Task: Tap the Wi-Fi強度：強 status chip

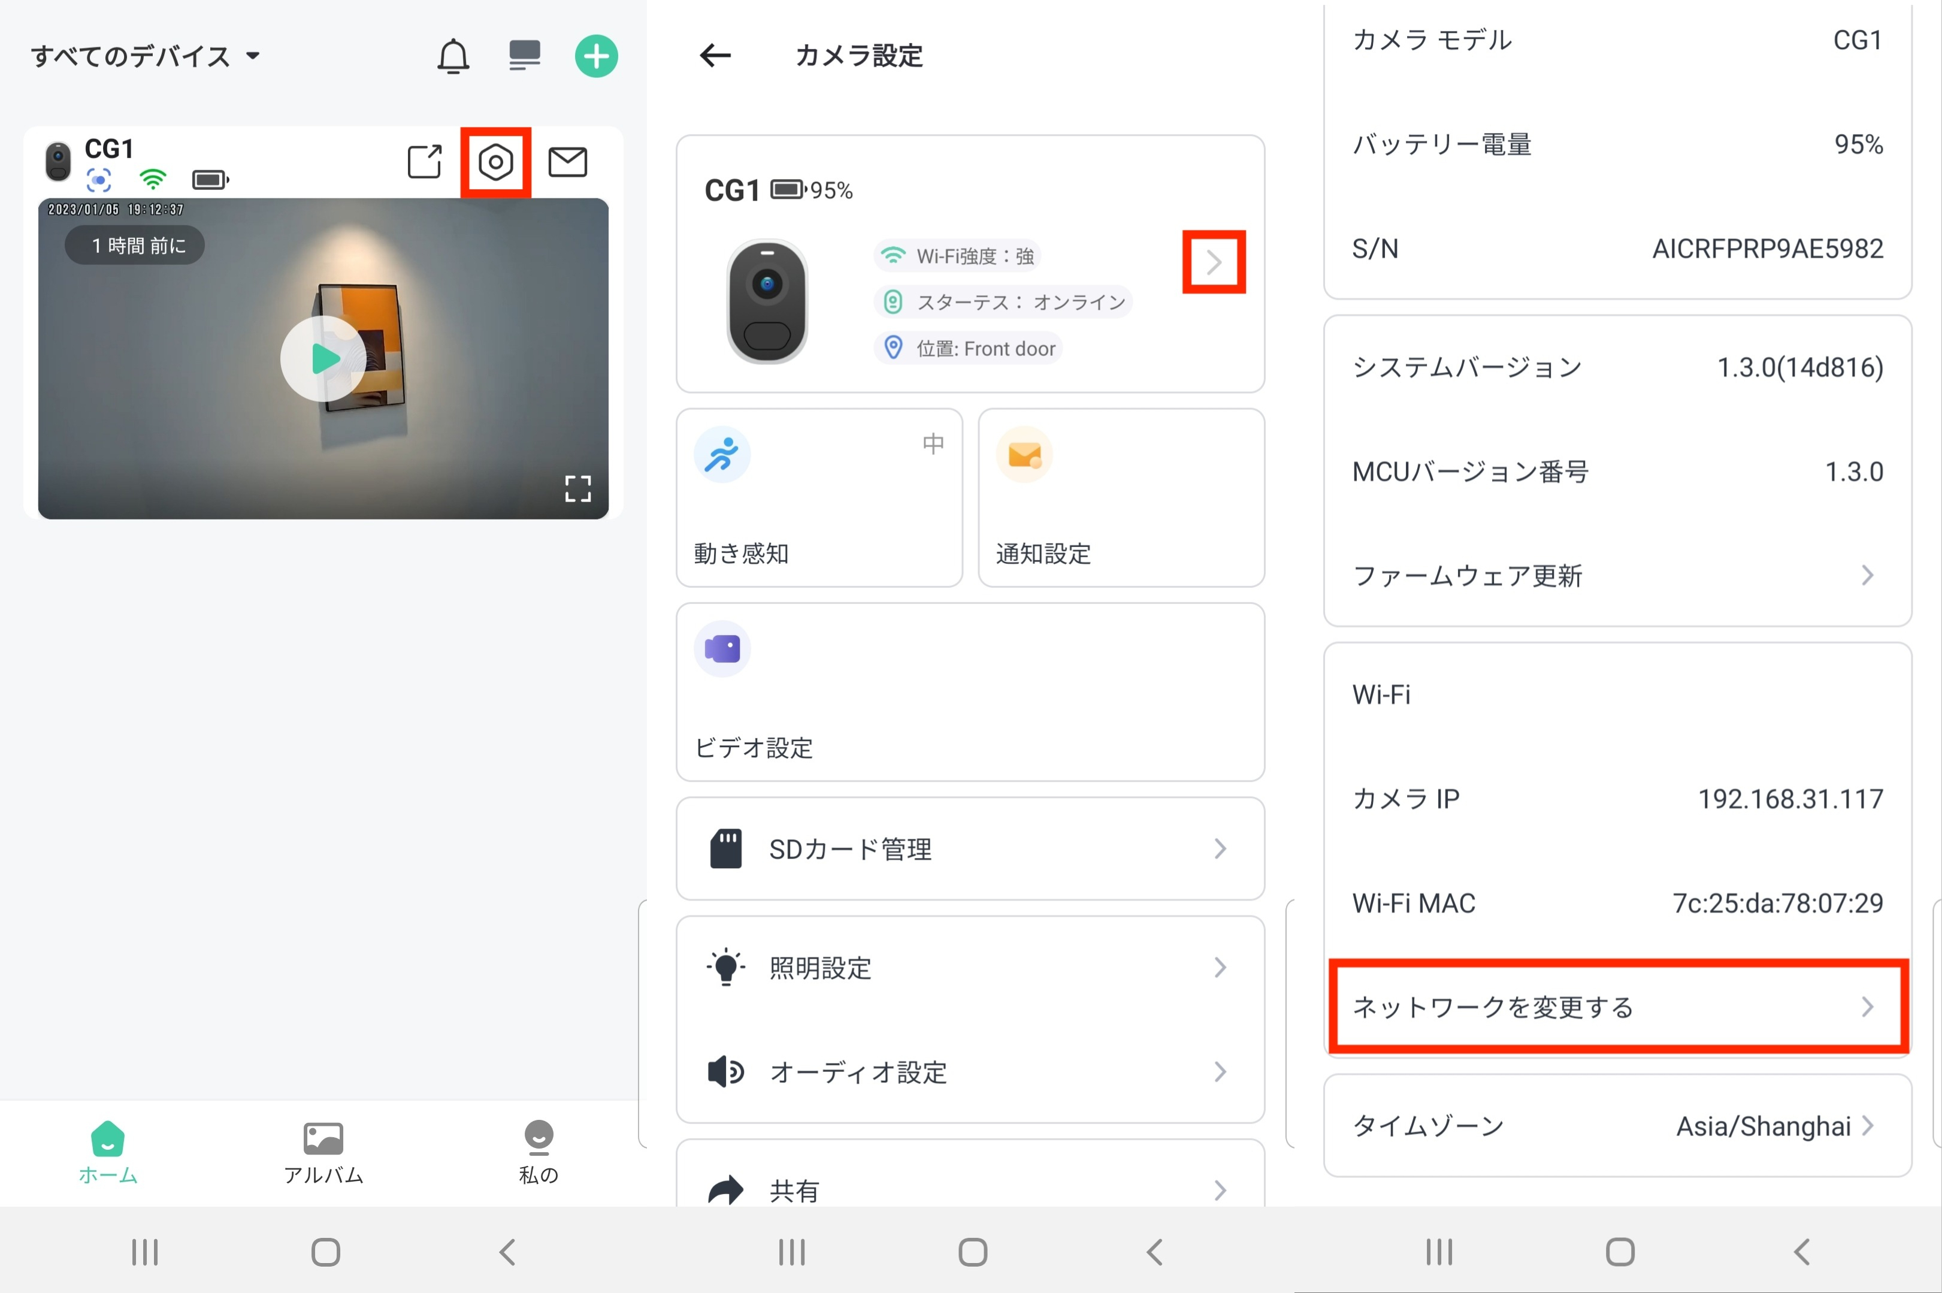Action: pos(957,256)
